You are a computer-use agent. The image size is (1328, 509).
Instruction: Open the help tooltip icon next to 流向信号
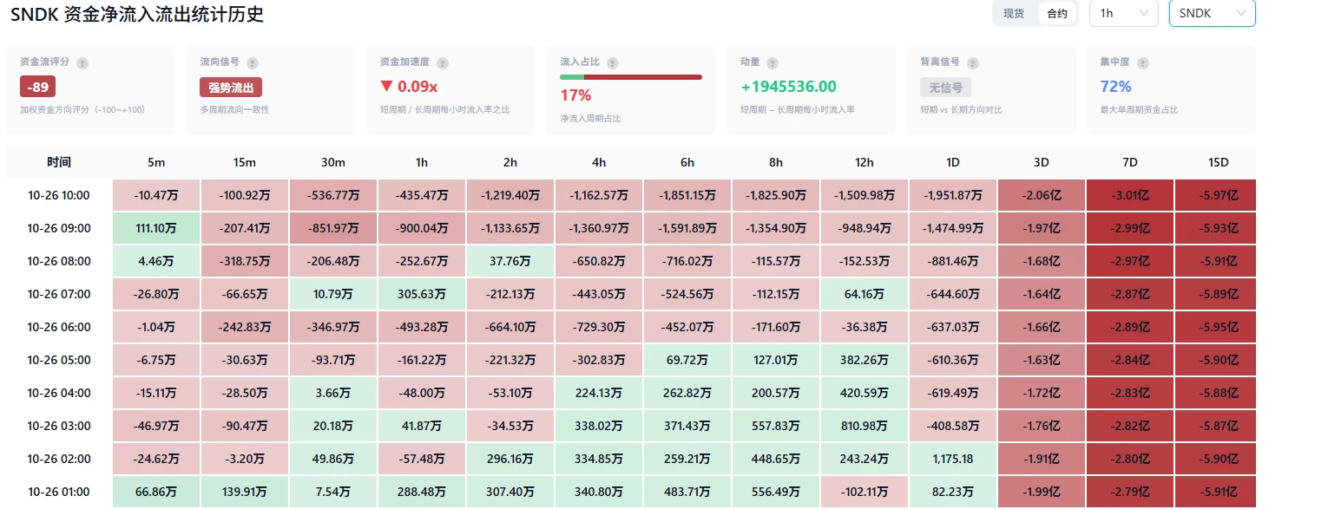(x=253, y=63)
